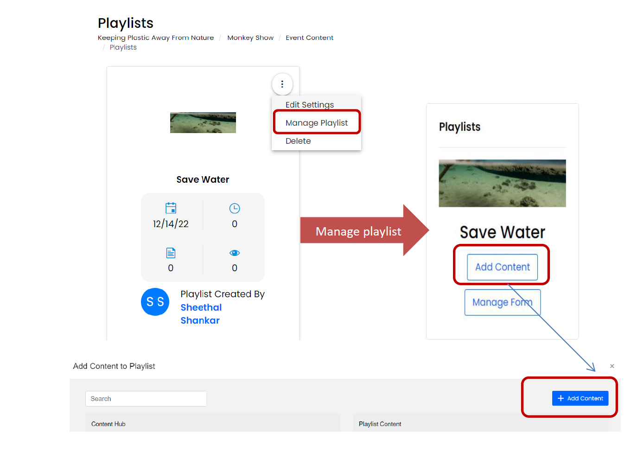Viewport: 644px width, 459px height.
Task: Click the outlined Add Content button
Action: click(502, 267)
